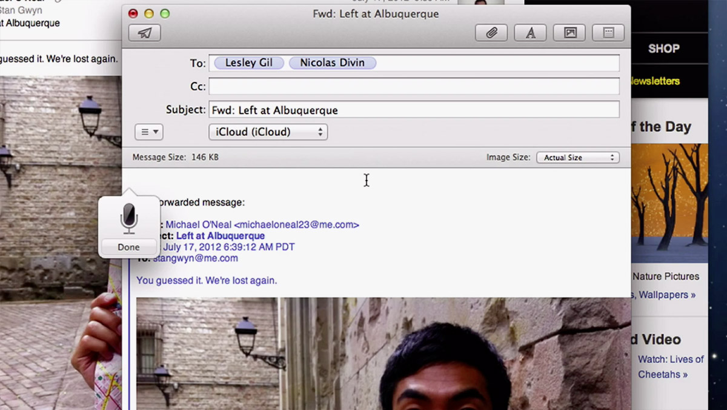The height and width of the screenshot is (410, 727).
Task: Click the Subject text field
Action: click(x=414, y=110)
